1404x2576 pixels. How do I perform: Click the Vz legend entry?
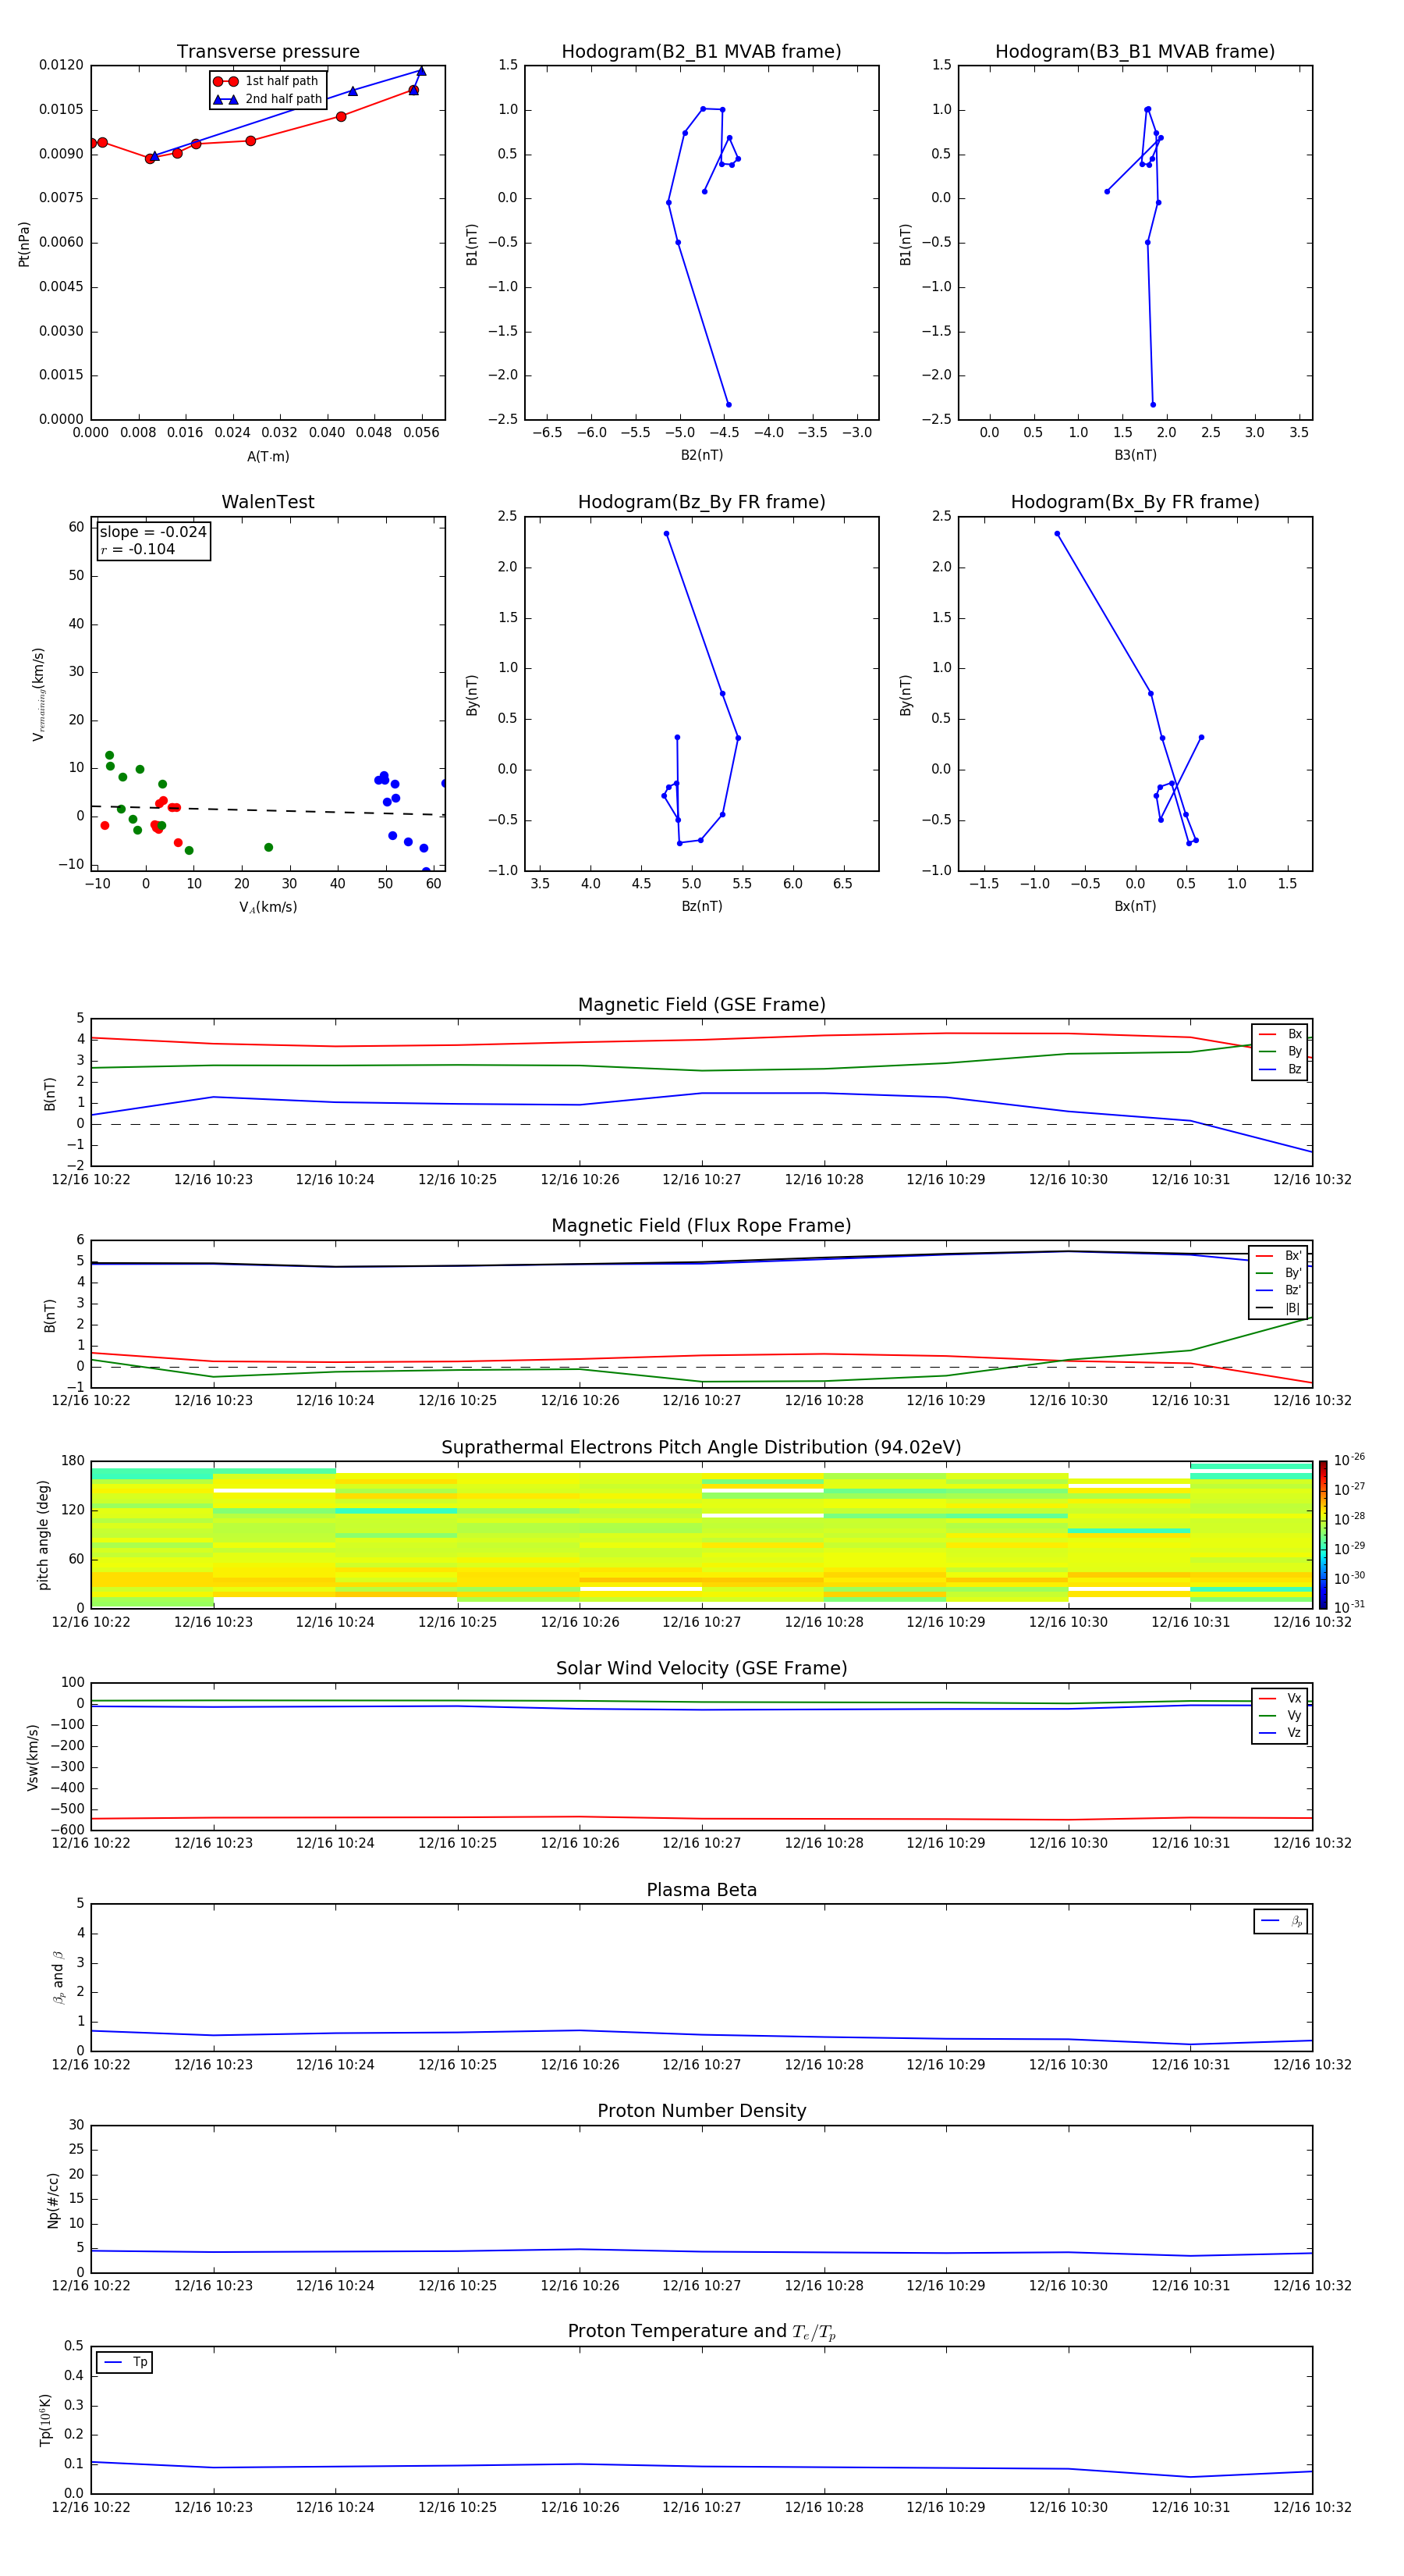click(x=1280, y=1733)
